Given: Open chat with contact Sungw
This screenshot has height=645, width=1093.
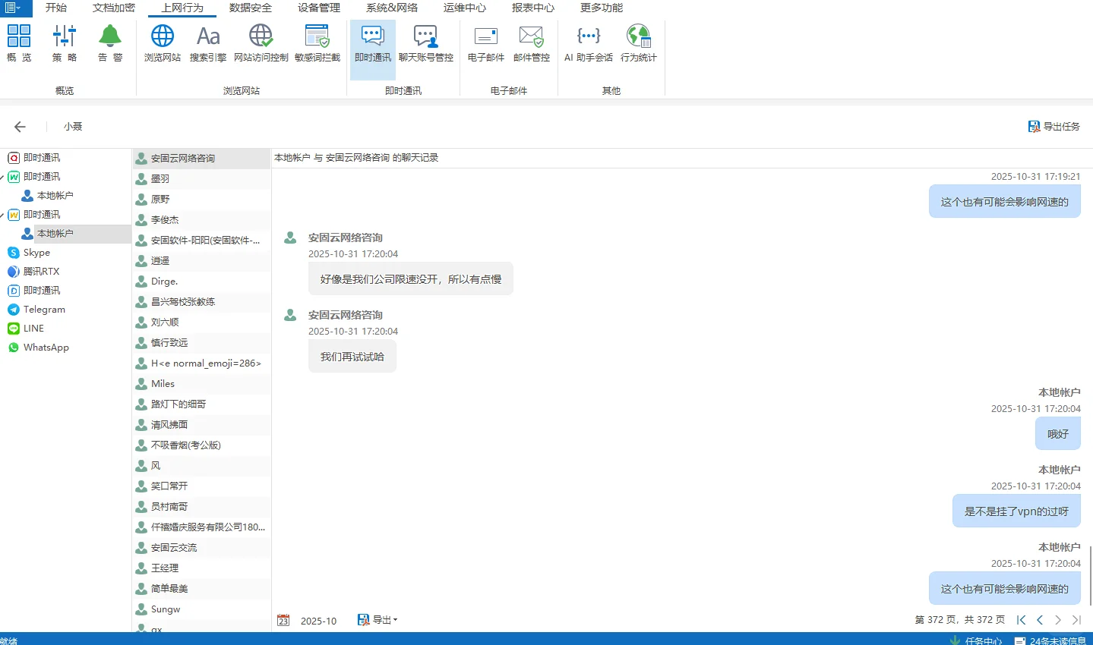Looking at the screenshot, I should [x=202, y=609].
